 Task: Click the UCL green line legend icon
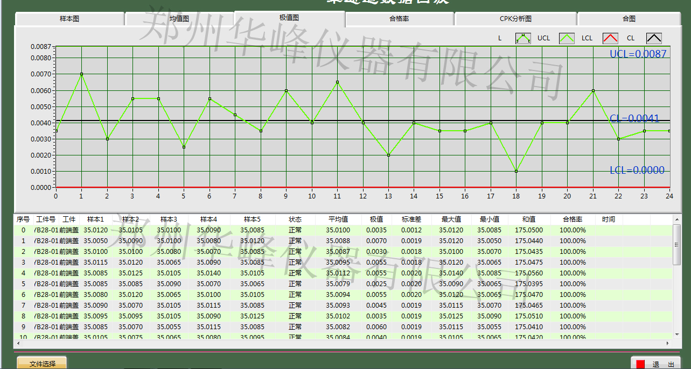point(567,38)
